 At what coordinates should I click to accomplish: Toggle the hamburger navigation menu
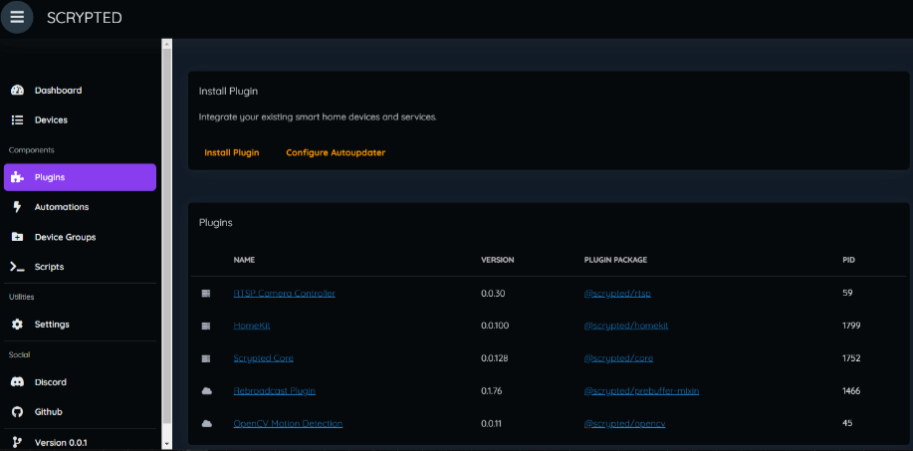17,17
